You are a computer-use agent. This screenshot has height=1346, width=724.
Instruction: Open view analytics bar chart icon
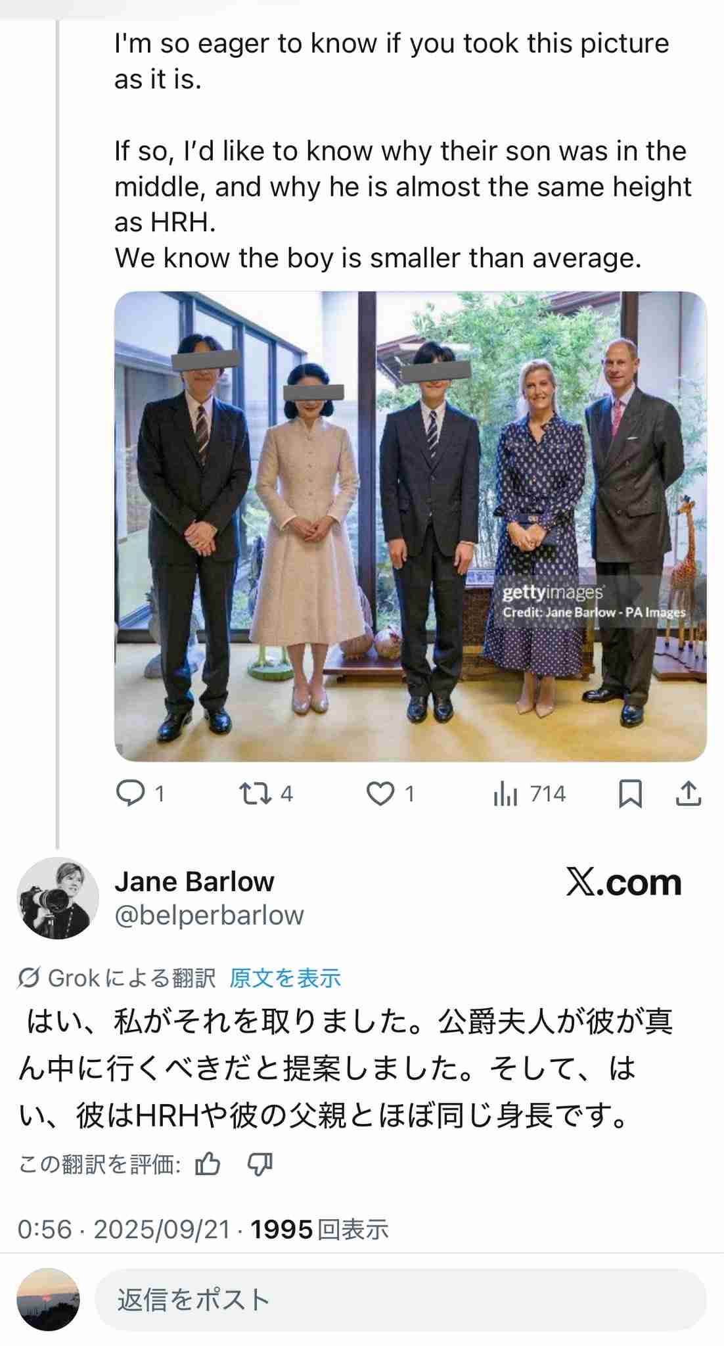click(x=506, y=794)
